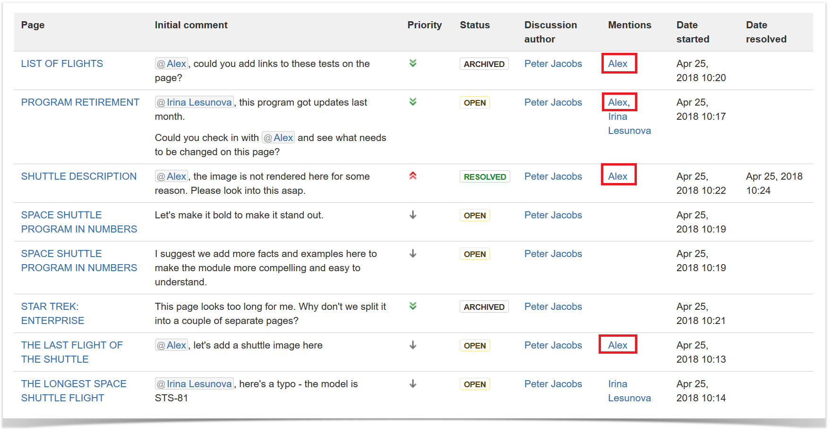Screen dimensions: 832x432
Task: Open SPACE SHUTTLE PROGRAM IN NUMBERS link with facts comment
Action: click(79, 261)
